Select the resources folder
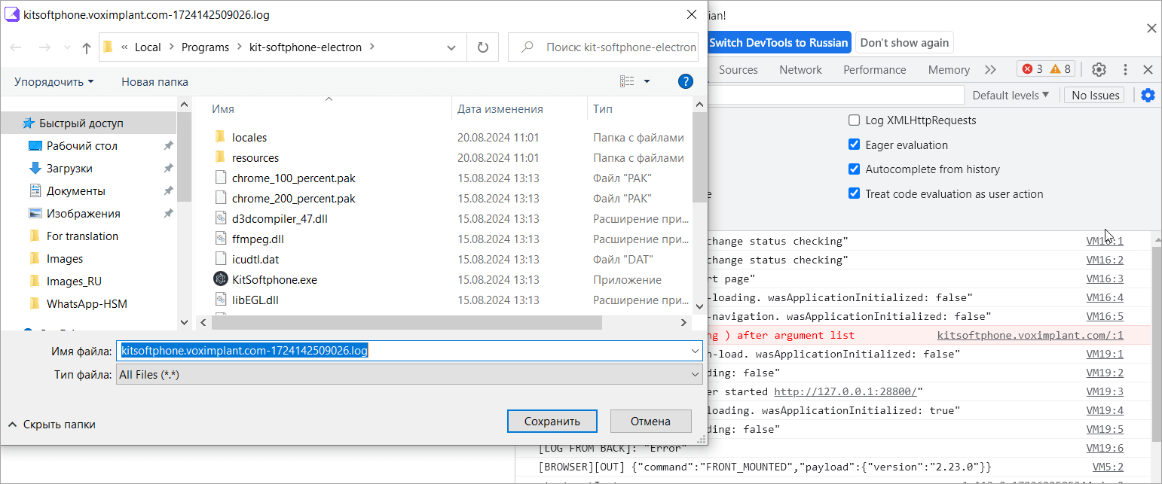Viewport: 1162px width, 484px height. pos(255,158)
